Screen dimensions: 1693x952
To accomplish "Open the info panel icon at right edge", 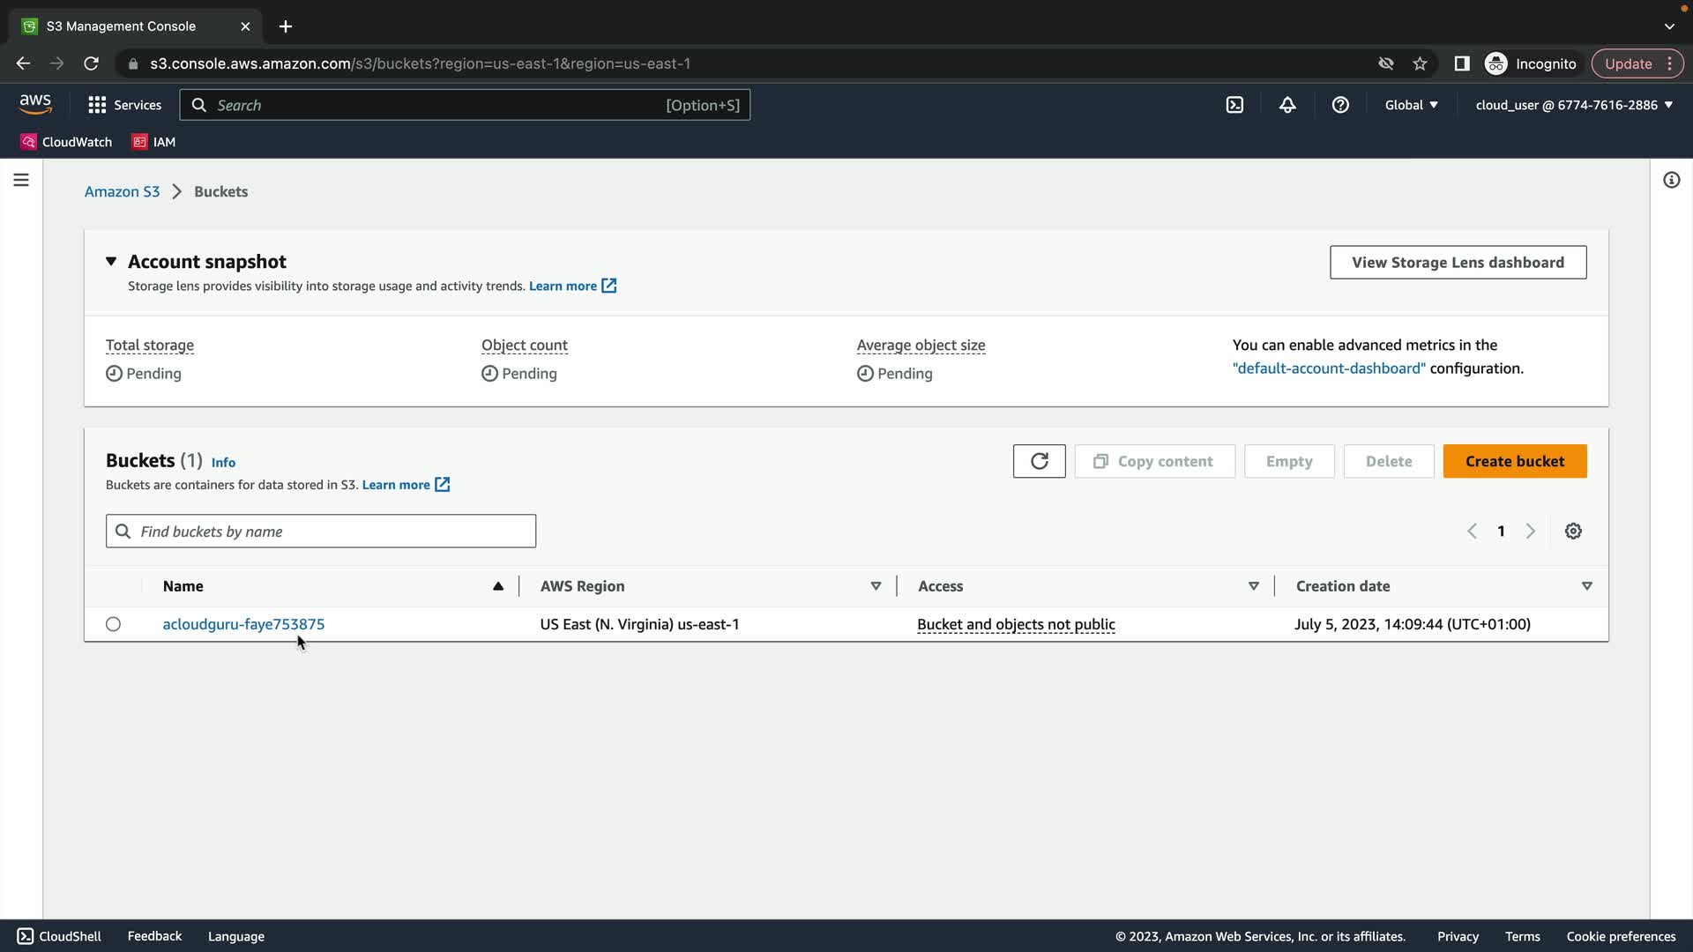I will (1671, 180).
